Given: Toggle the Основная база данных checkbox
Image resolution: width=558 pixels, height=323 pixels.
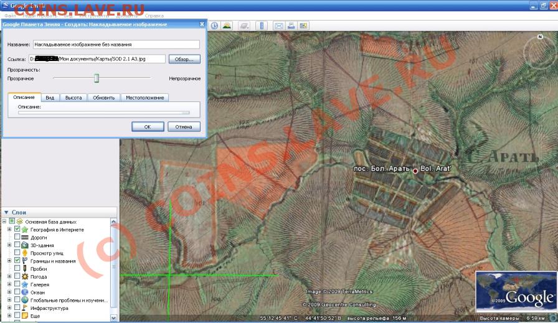Looking at the screenshot, I should pos(12,222).
